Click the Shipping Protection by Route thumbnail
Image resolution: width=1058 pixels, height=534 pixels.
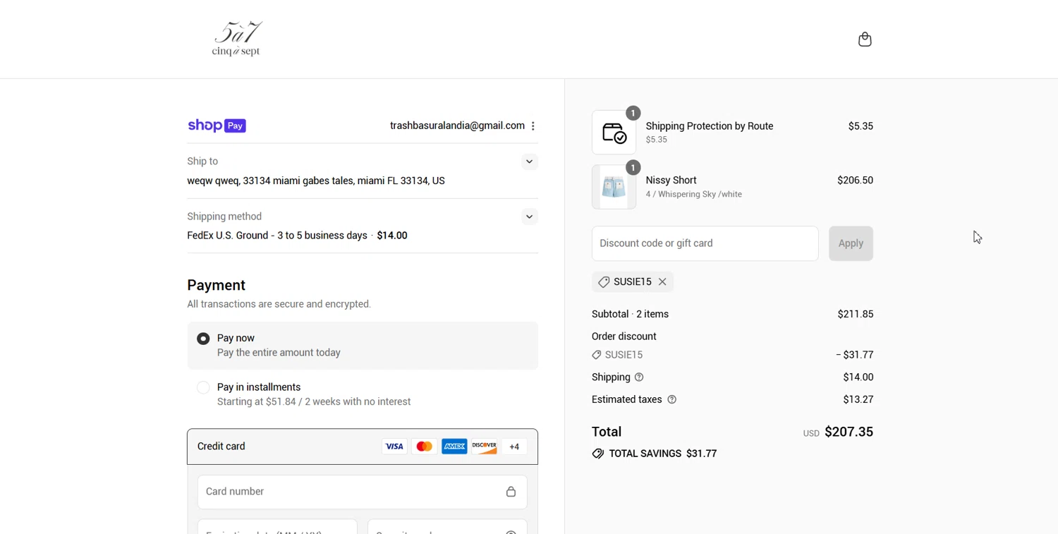tap(614, 133)
